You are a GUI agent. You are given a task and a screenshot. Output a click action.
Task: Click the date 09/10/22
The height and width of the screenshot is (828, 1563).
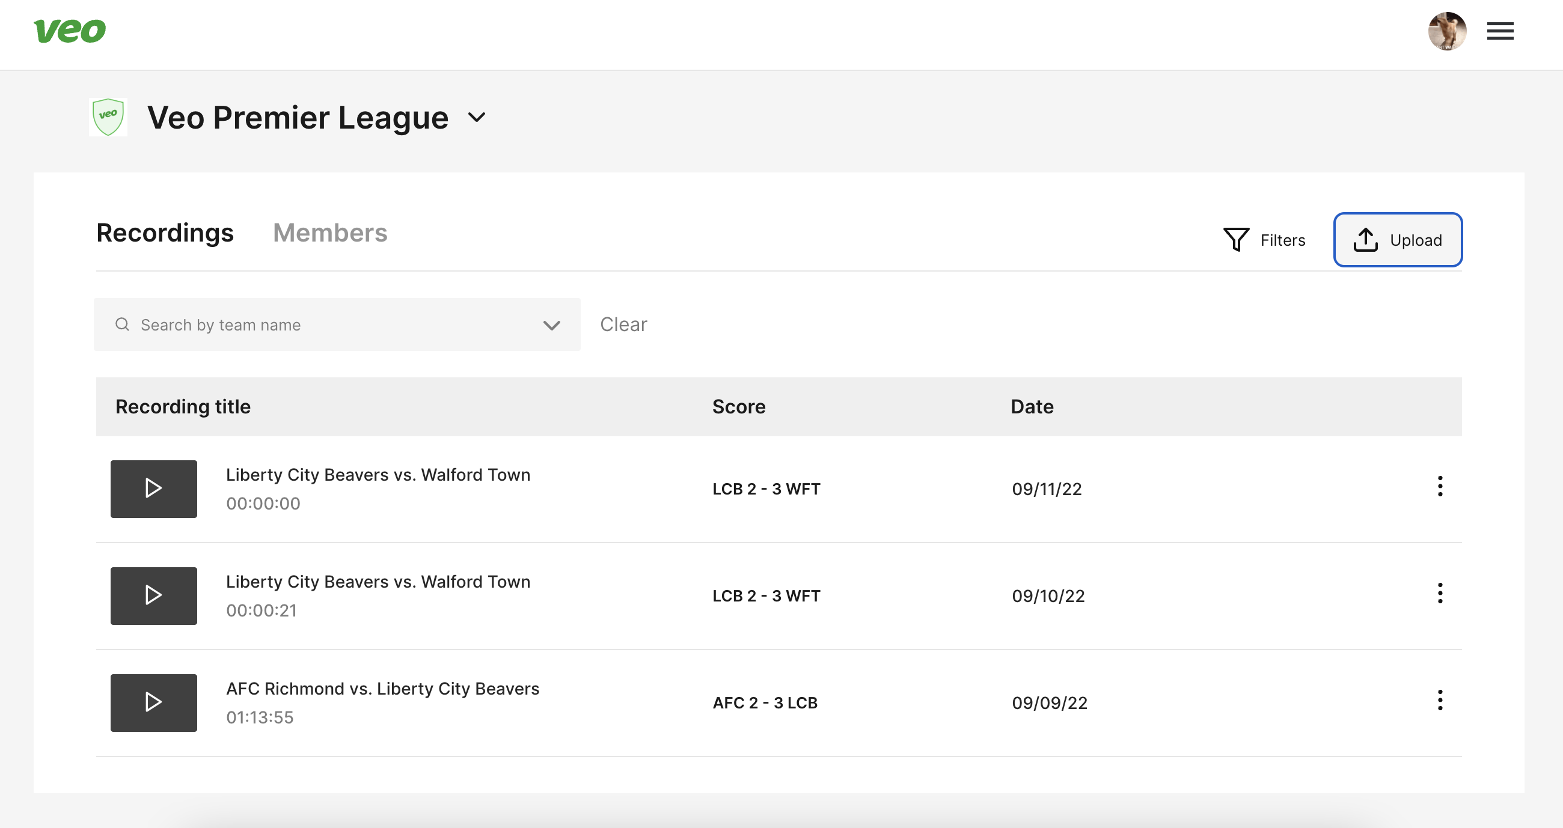coord(1048,596)
